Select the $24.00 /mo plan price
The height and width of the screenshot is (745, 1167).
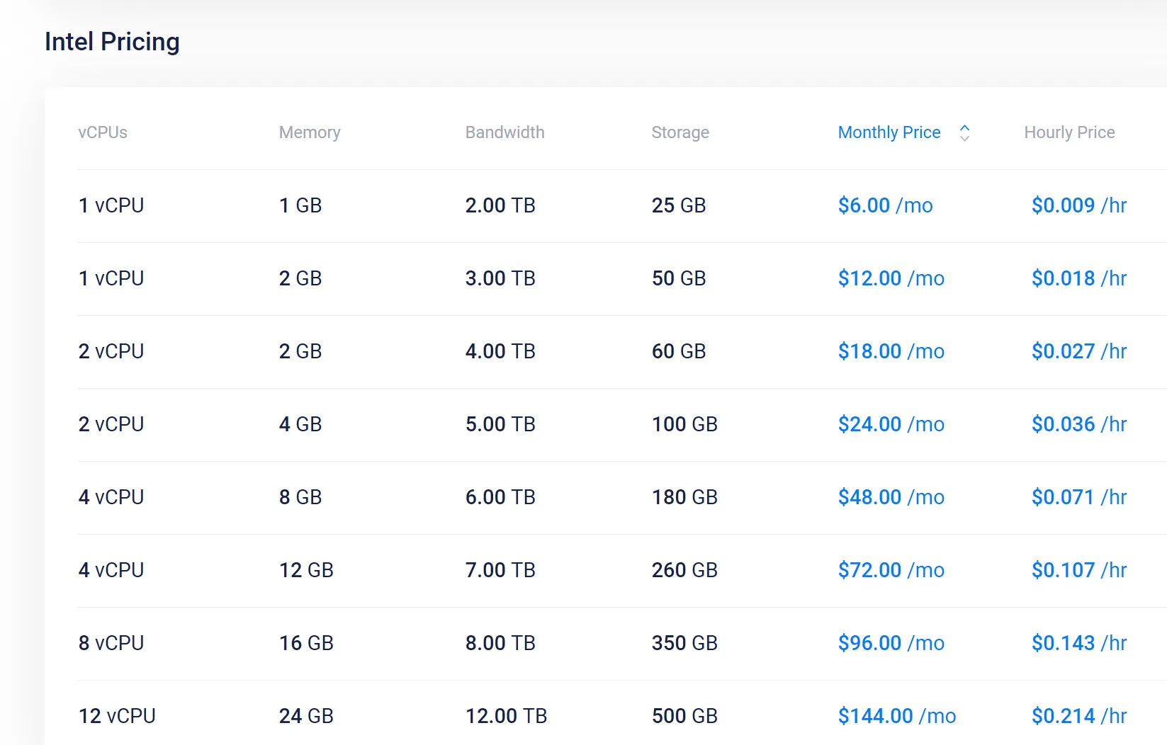(x=891, y=424)
